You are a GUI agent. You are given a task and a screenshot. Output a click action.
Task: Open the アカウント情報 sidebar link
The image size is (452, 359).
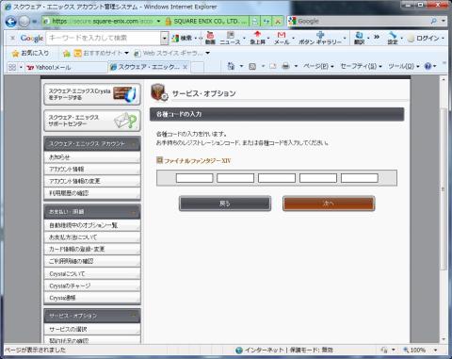click(x=92, y=169)
